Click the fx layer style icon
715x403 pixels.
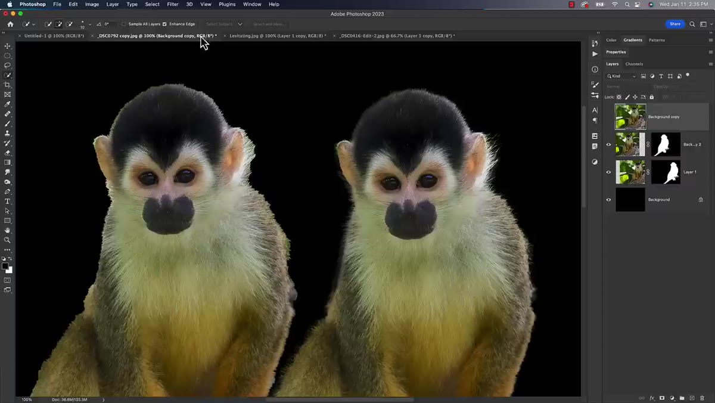(x=652, y=398)
